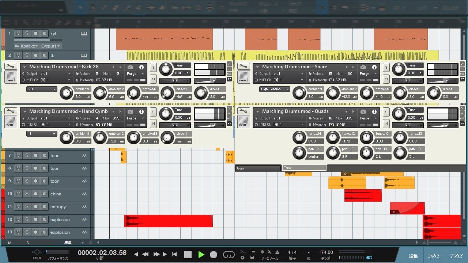Viewport: 468px width, 263px height.
Task: Select the red clip on explosion track 12
Action: tap(168, 221)
